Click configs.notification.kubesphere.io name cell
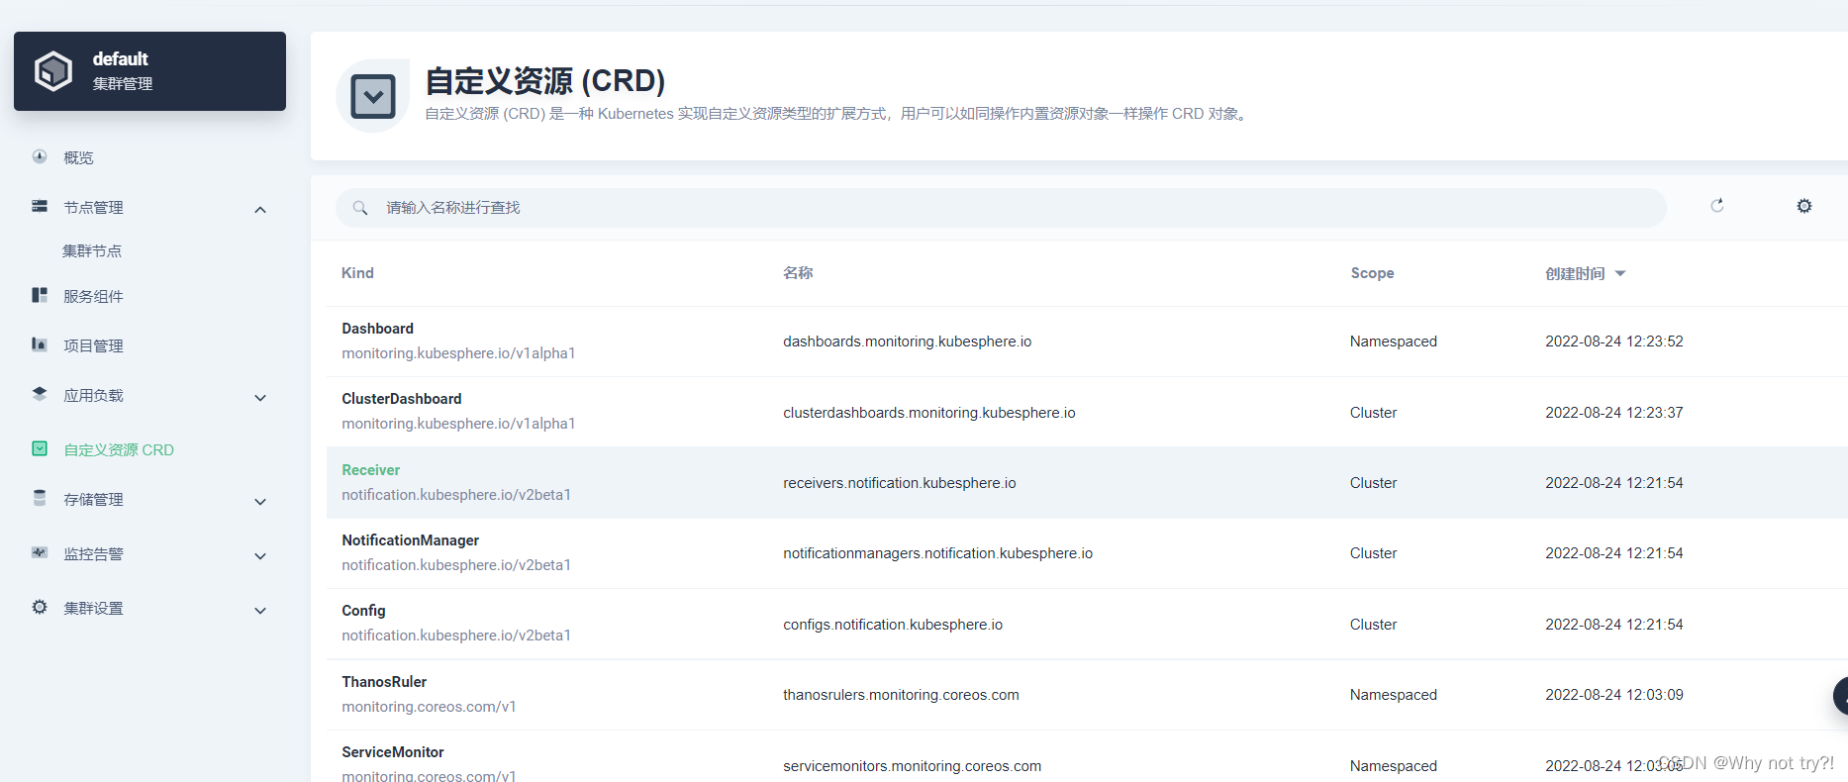Viewport: 1848px width, 782px height. point(893,625)
